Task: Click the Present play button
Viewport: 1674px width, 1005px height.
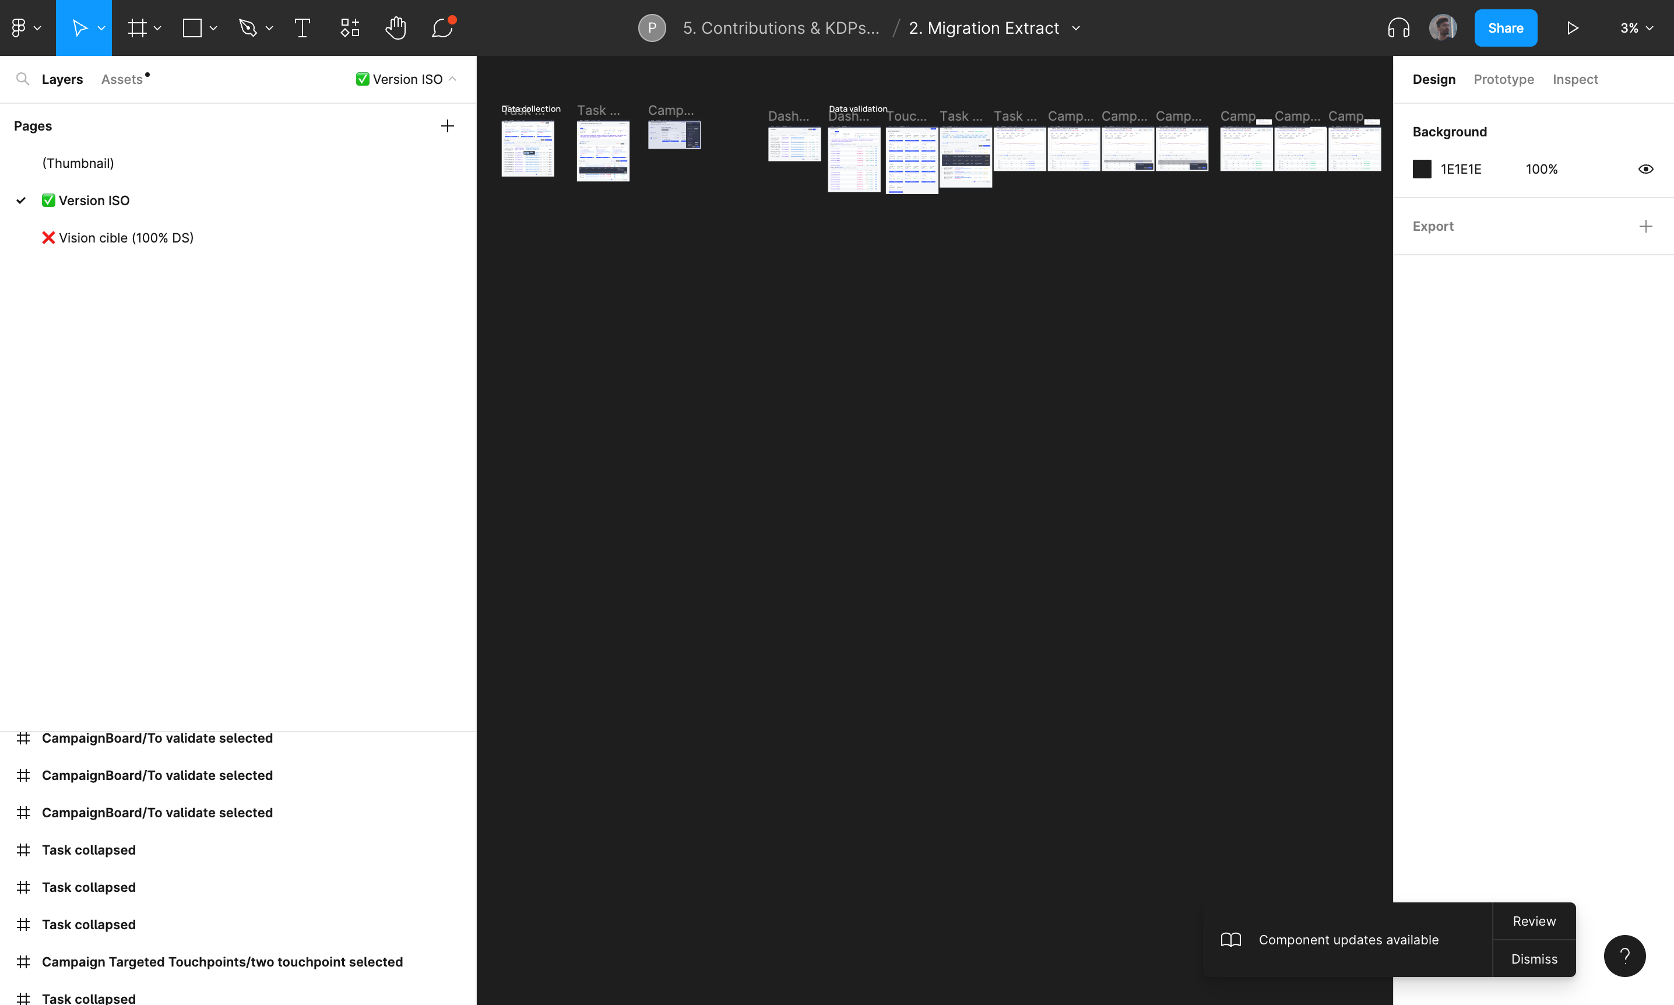Action: click(x=1572, y=28)
